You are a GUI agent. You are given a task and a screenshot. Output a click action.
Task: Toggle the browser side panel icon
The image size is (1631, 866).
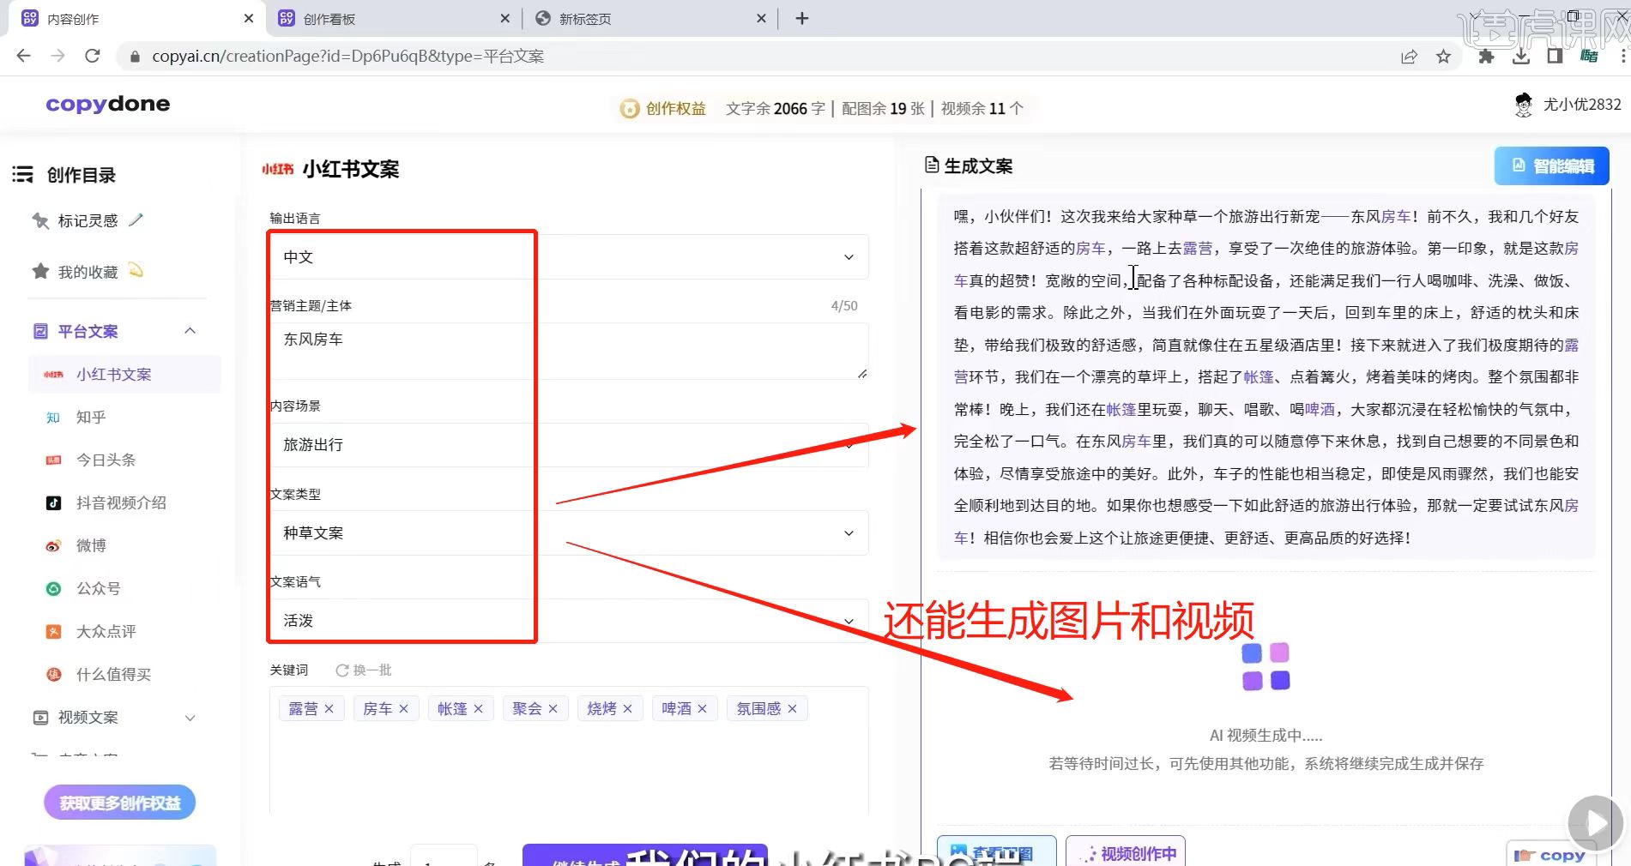[x=1555, y=57]
